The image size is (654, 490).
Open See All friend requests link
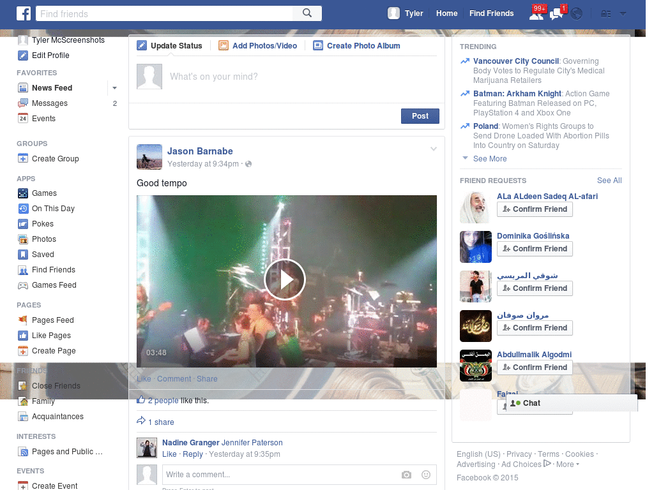[x=609, y=181]
